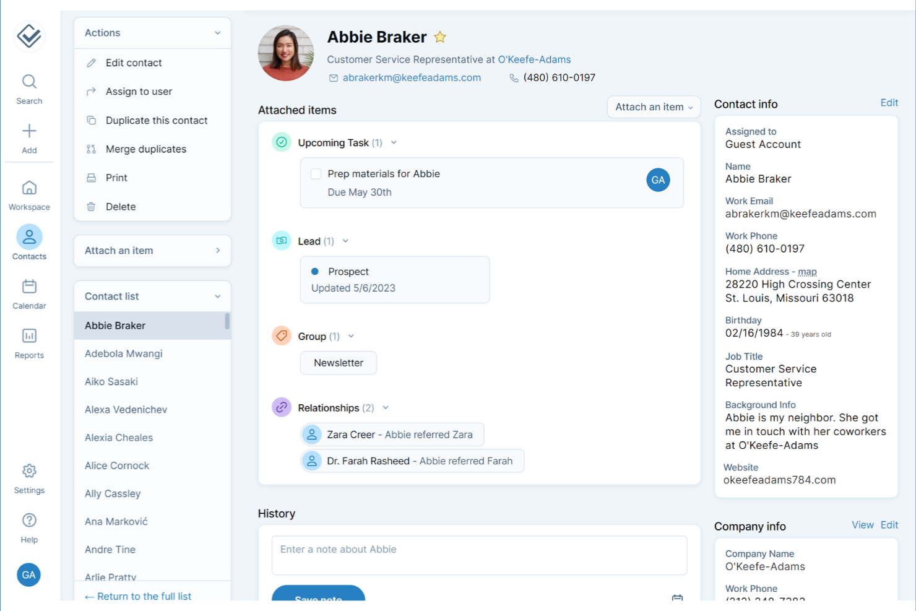Select Duplicate this contact action
Viewport: 916px width, 611px height.
coord(92,120)
